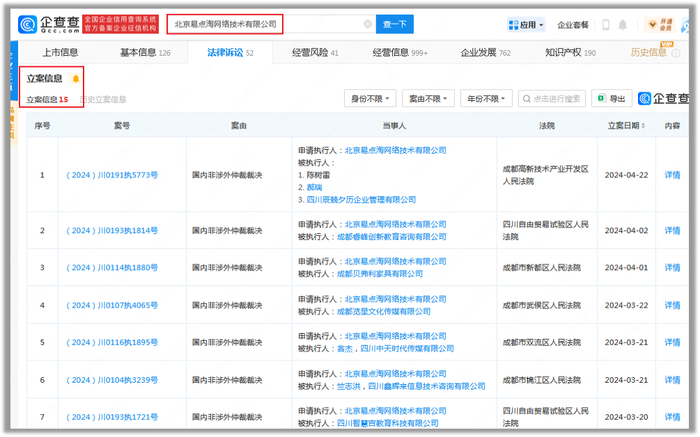Open 详情 for the 2024-04-22 case
The image size is (700, 437).
[x=672, y=175]
